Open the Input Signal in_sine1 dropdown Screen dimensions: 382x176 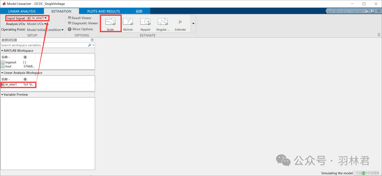pos(37,18)
